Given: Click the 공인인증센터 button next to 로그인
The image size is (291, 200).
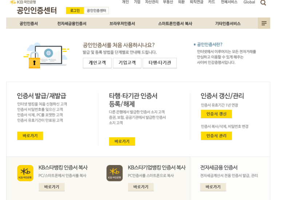Looking at the screenshot, I should 96,11.
